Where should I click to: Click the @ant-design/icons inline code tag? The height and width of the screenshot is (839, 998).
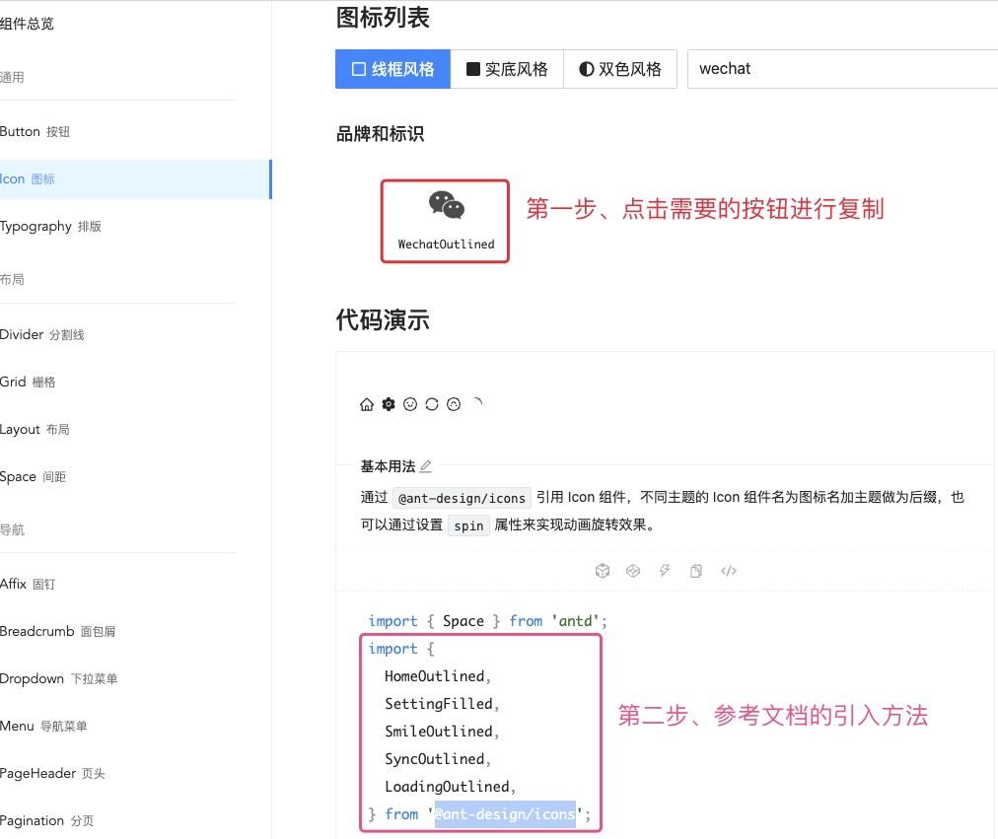[x=462, y=498]
